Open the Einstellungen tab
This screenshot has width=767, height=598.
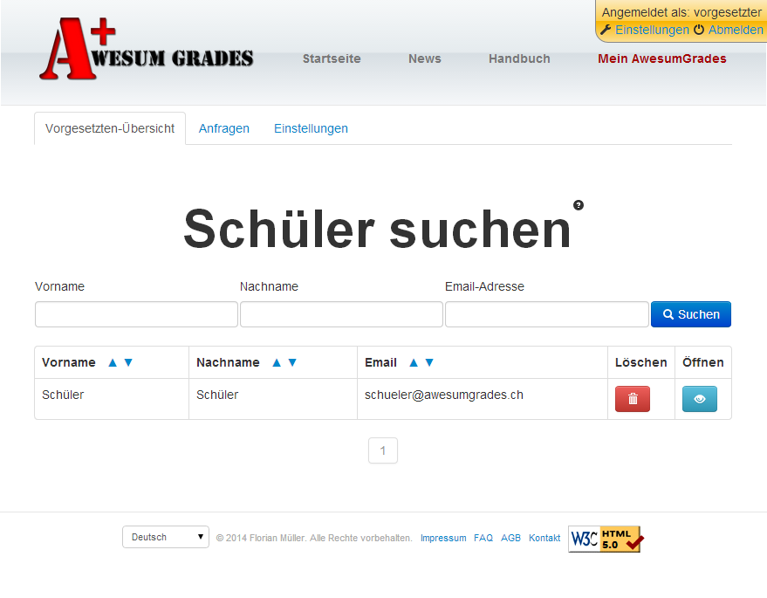click(x=311, y=128)
